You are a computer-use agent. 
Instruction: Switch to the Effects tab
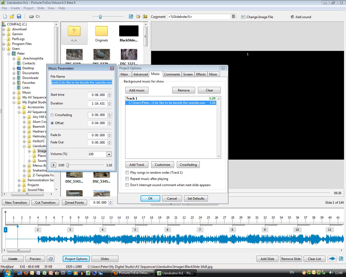(201, 74)
